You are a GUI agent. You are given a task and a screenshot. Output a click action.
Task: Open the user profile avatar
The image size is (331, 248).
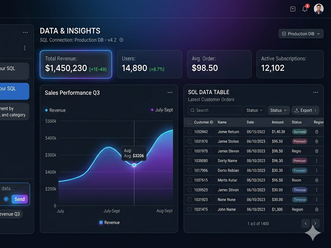(318, 9)
